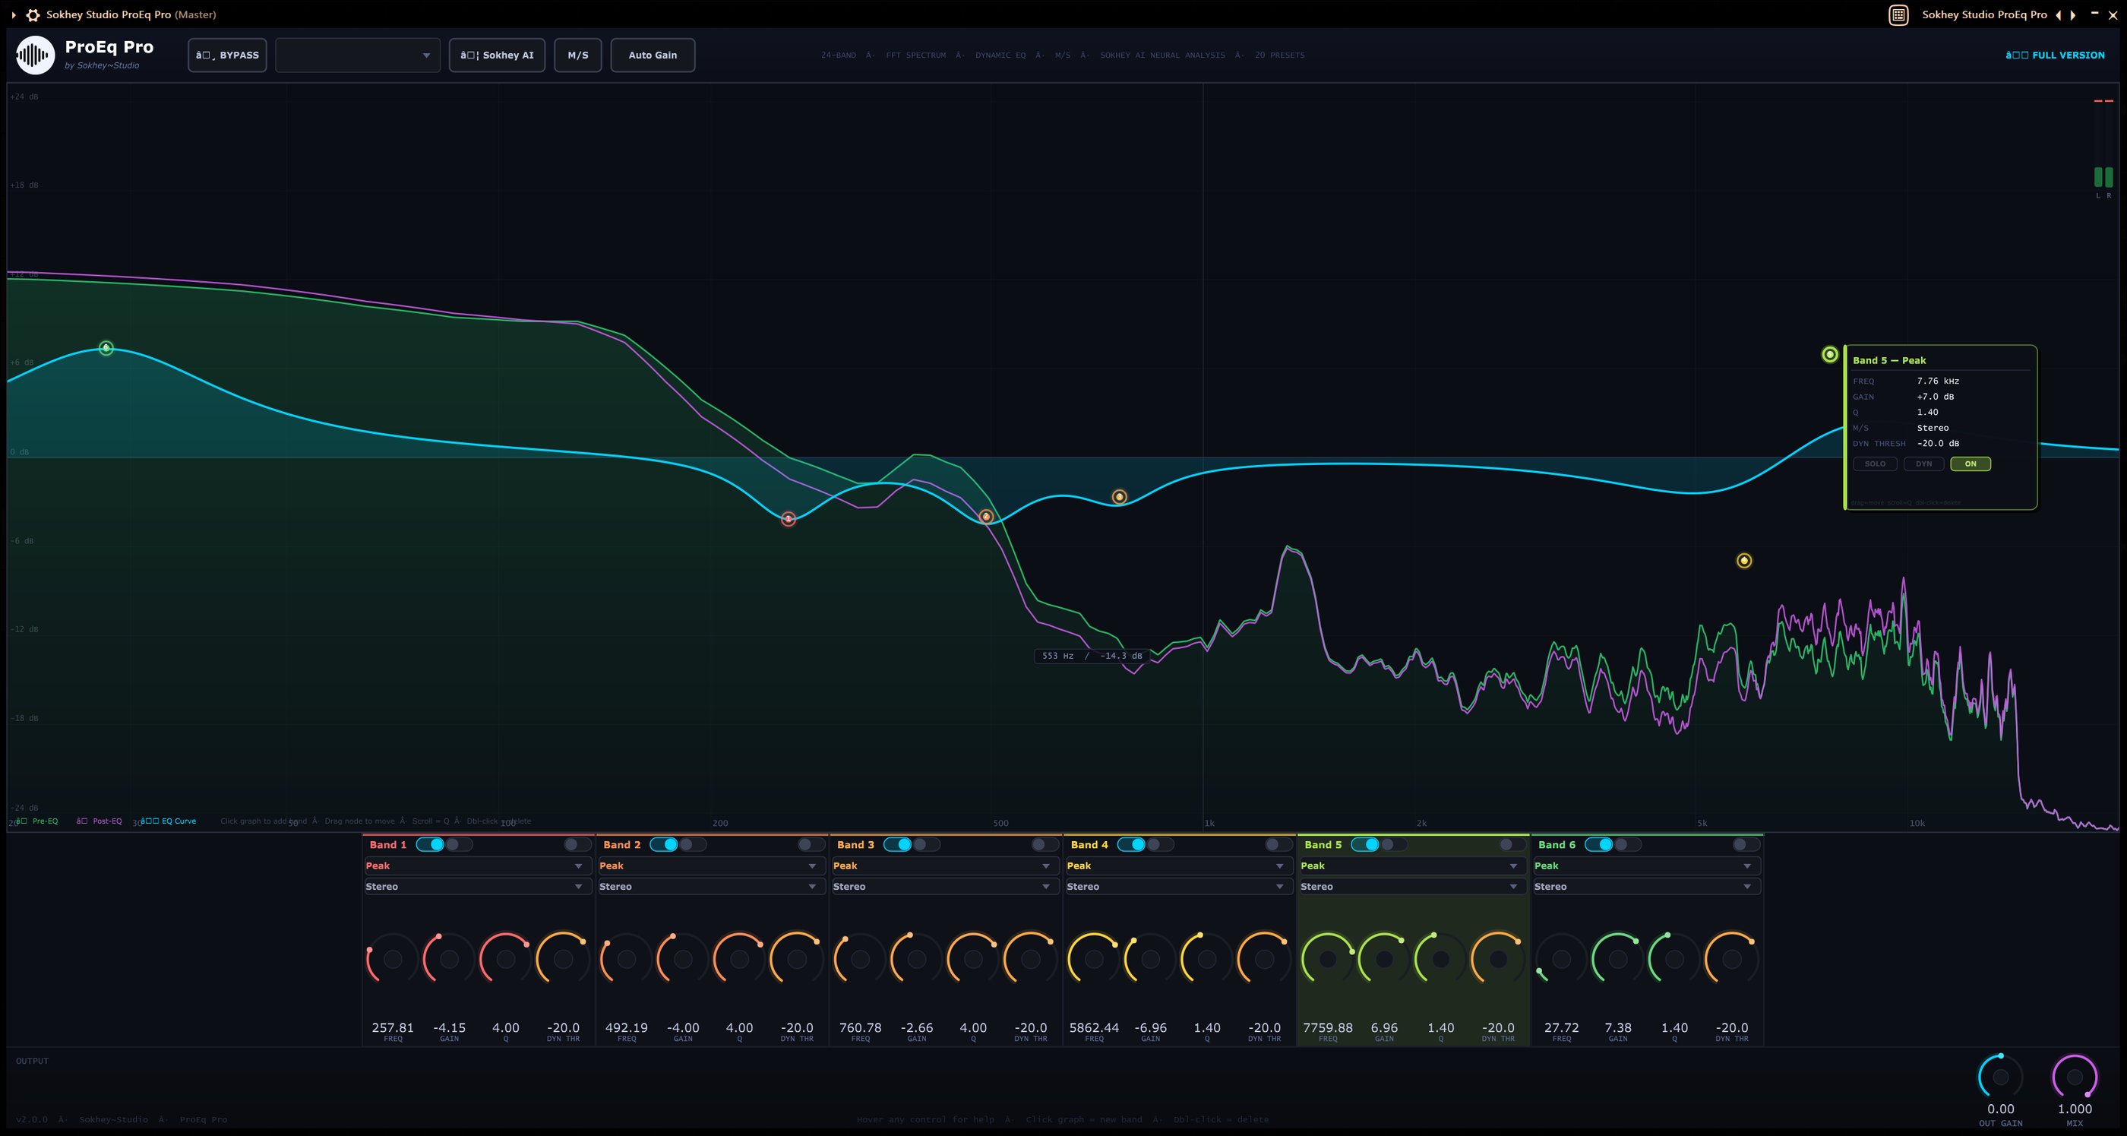
Task: Expand the Band 2 Peak filter type dropdown
Action: [x=710, y=865]
